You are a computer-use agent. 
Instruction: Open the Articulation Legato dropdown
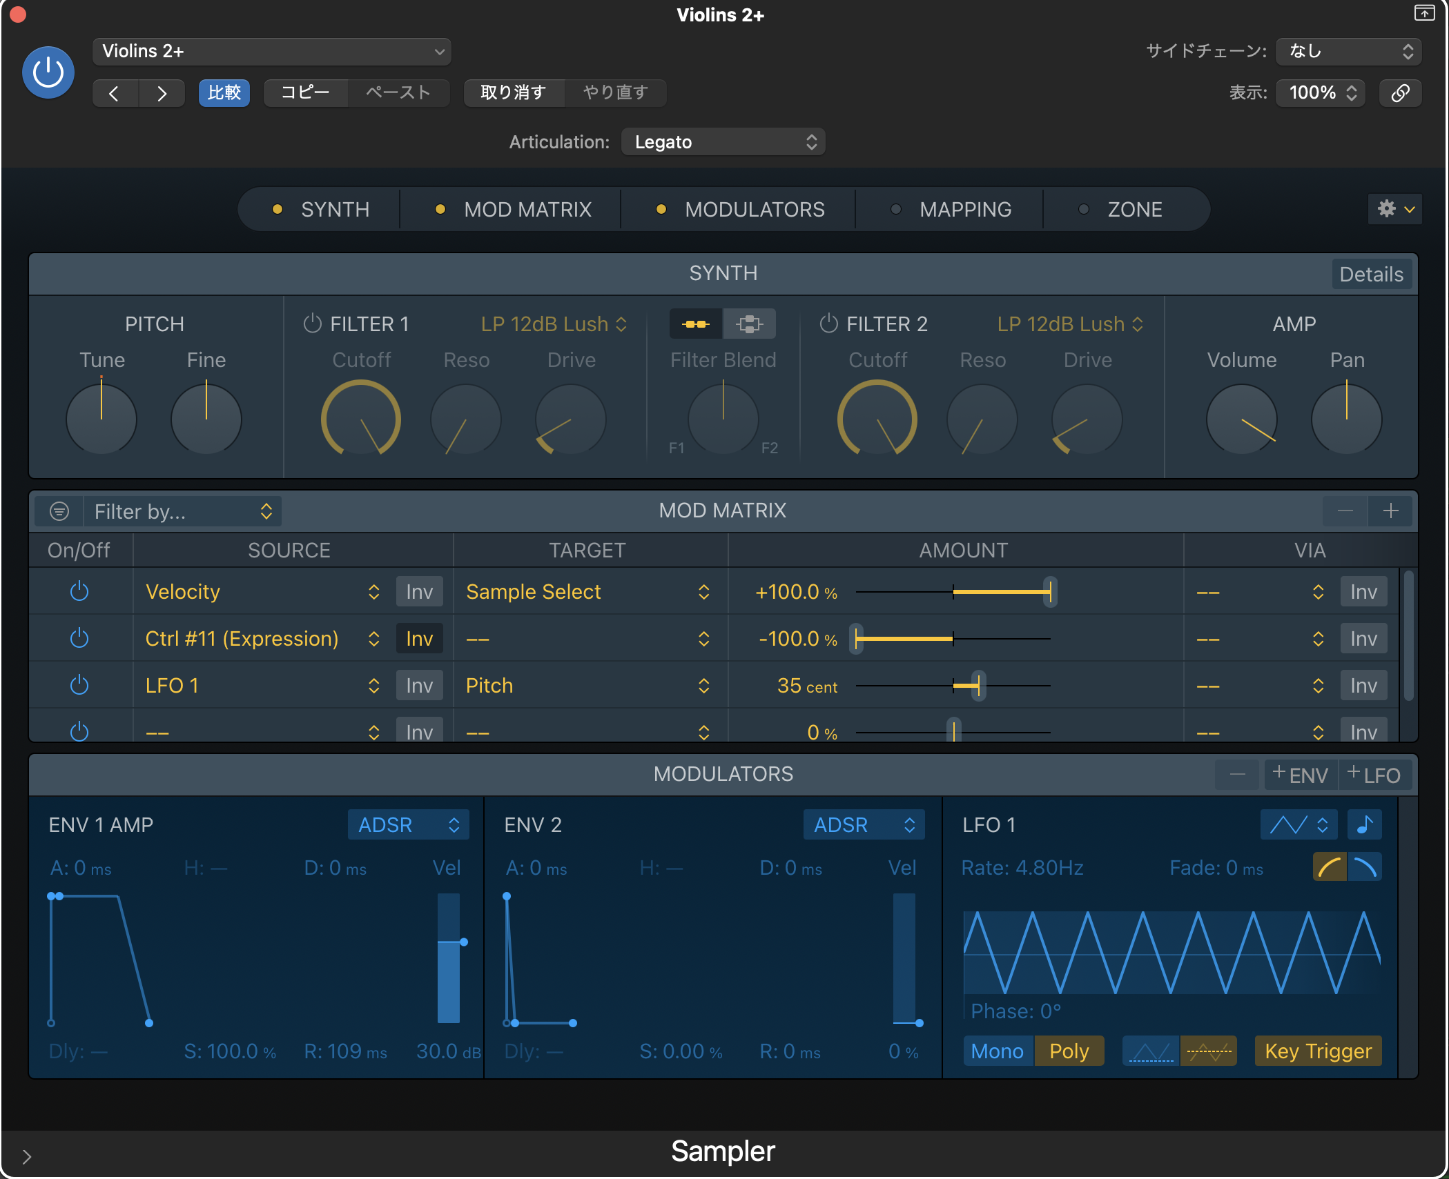(723, 142)
